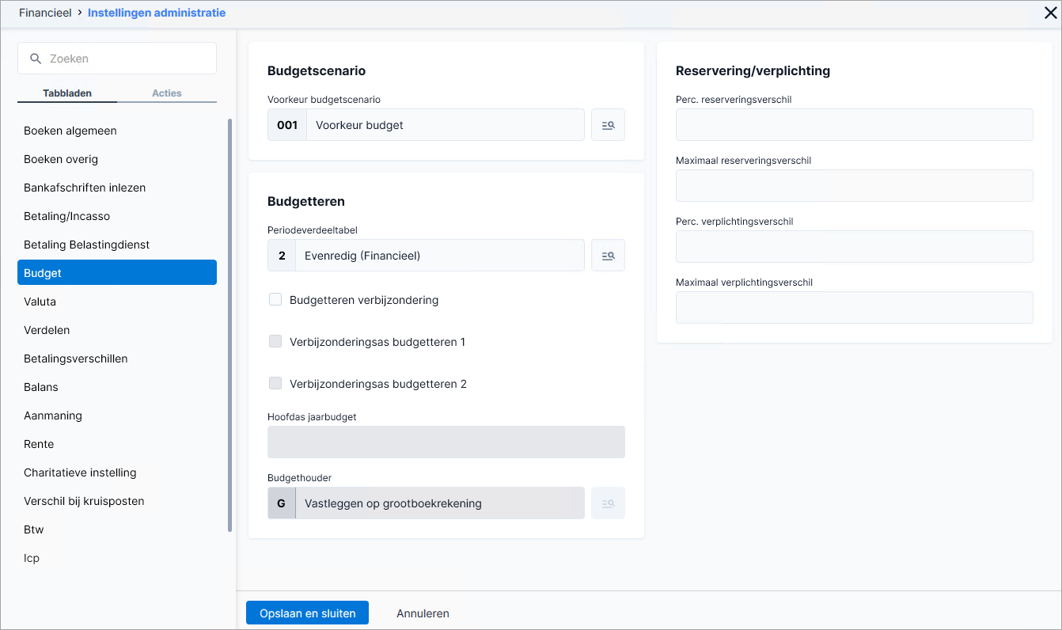Open lookup for Periodeverdeeltabel field
This screenshot has width=1062, height=630.
(x=608, y=256)
